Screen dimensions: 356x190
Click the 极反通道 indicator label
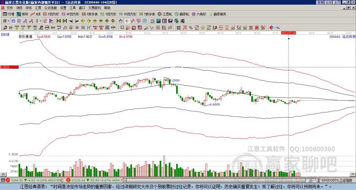[x=25, y=36]
